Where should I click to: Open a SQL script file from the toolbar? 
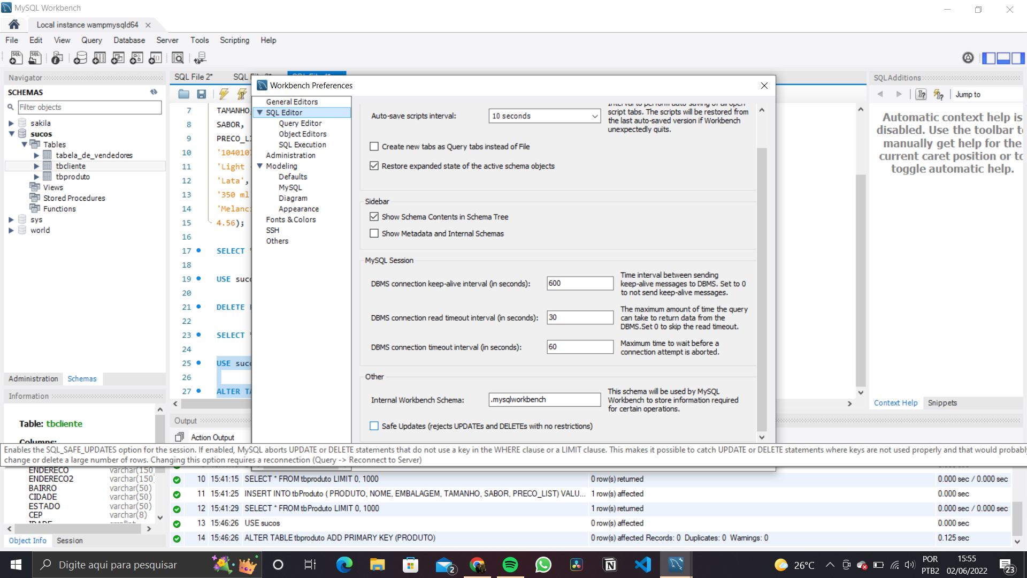35,58
